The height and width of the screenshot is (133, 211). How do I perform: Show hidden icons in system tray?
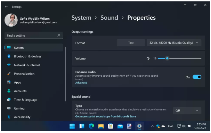(153, 126)
